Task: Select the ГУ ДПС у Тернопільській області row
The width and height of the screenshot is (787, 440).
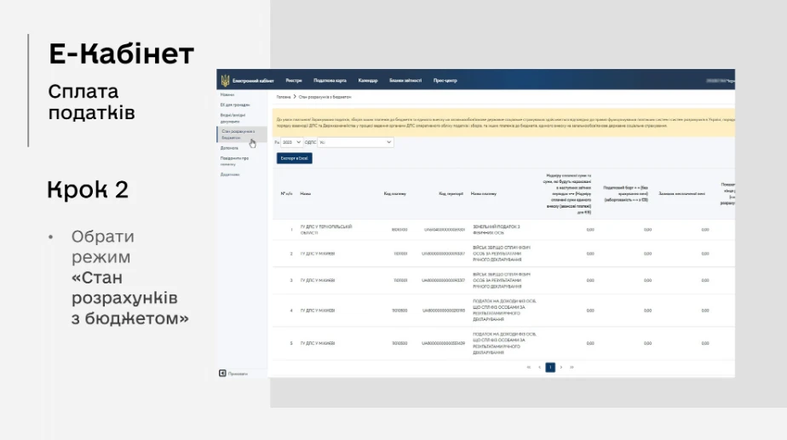Action: [x=503, y=230]
